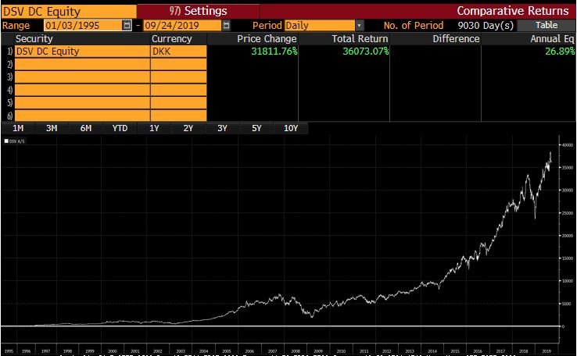Image resolution: width=577 pixels, height=356 pixels.
Task: Click the empty security field in row 3
Action: pos(82,77)
